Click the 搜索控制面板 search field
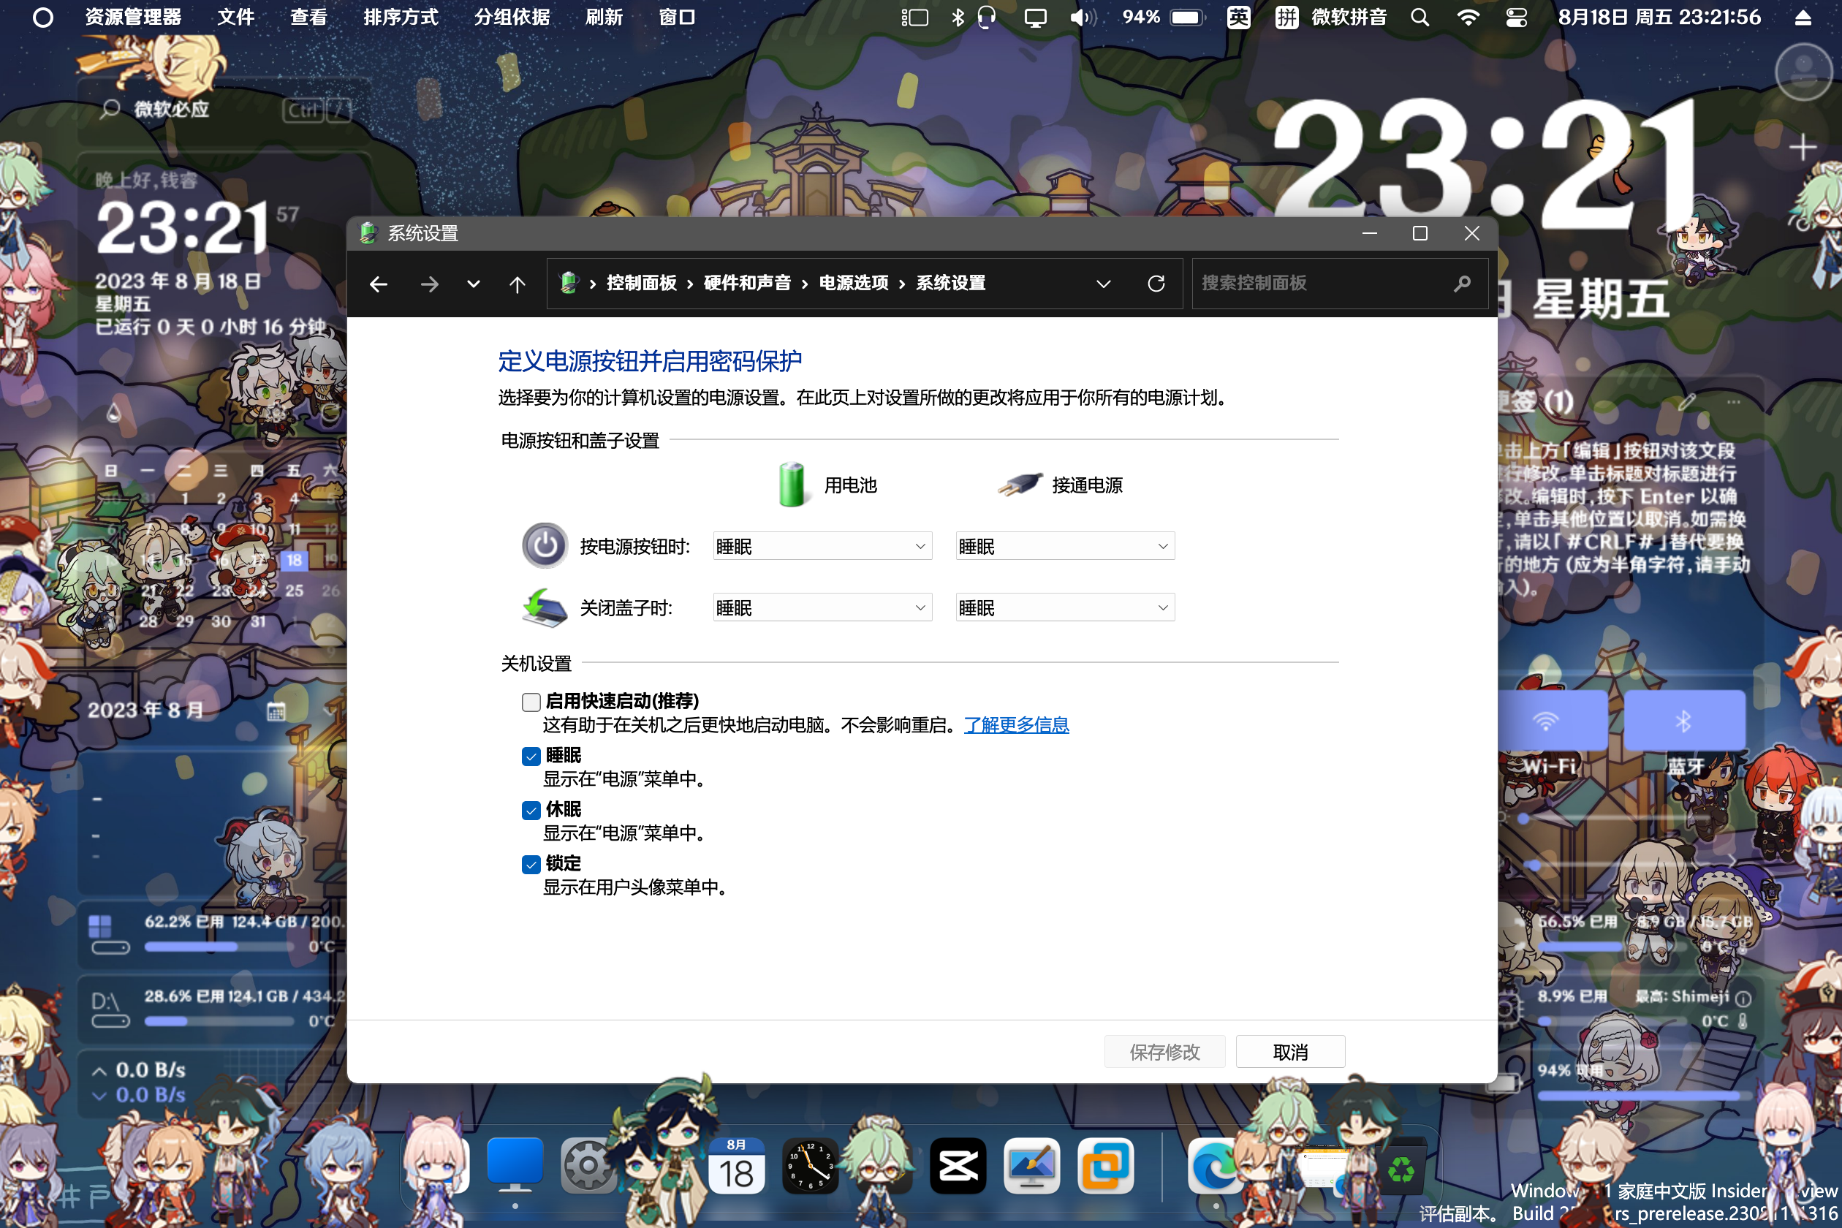 (x=1339, y=284)
